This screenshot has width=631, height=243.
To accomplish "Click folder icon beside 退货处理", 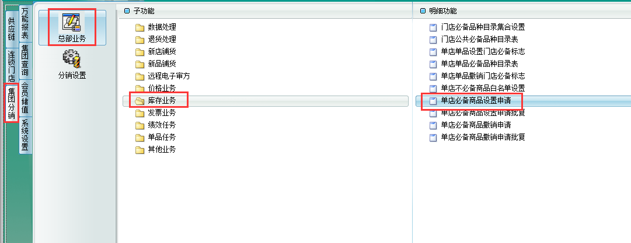I will pyautogui.click(x=140, y=40).
